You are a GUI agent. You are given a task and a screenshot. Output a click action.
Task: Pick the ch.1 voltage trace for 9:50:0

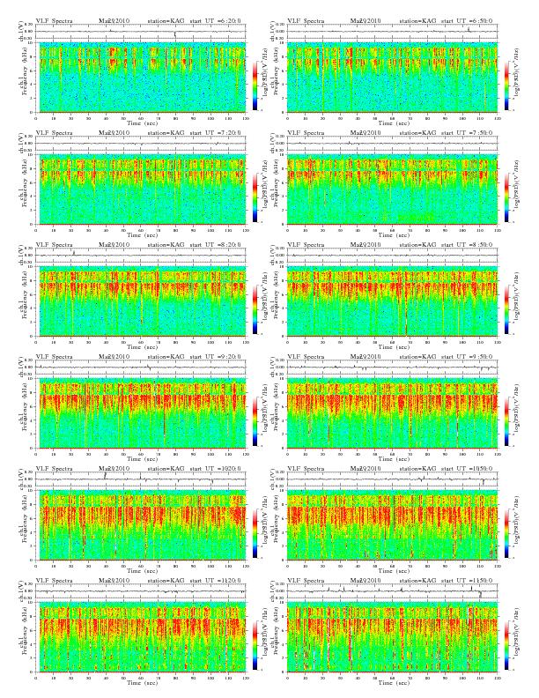tap(392, 368)
